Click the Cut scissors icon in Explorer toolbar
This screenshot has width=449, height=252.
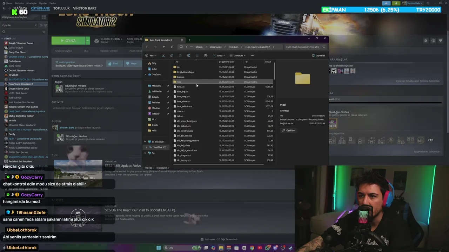pos(163,56)
